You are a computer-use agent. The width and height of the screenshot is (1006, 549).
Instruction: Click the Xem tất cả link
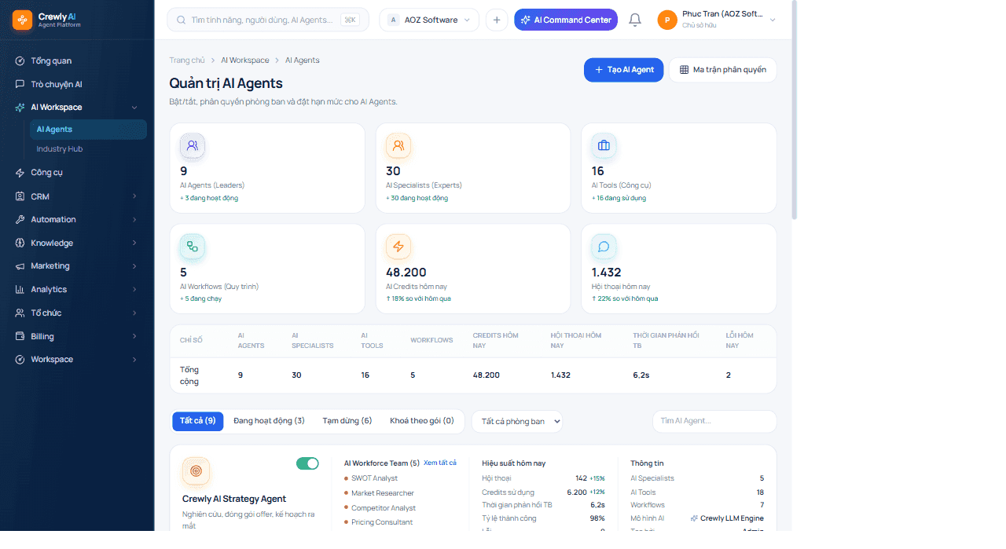[440, 463]
